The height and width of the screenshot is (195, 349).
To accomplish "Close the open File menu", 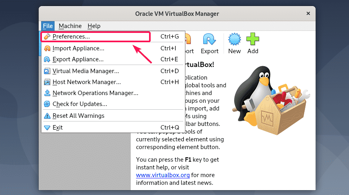I will pos(48,26).
